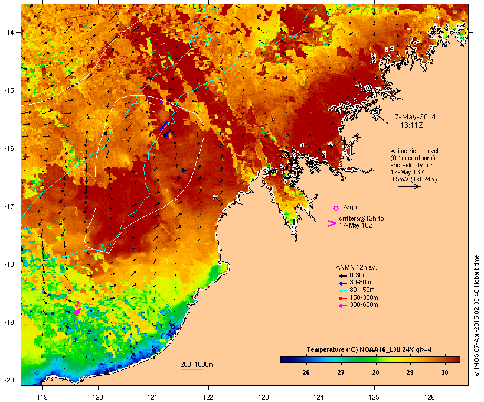The width and height of the screenshot is (484, 402).
Task: Click the dark red 30 degree end of colorbar
Action: click(455, 359)
